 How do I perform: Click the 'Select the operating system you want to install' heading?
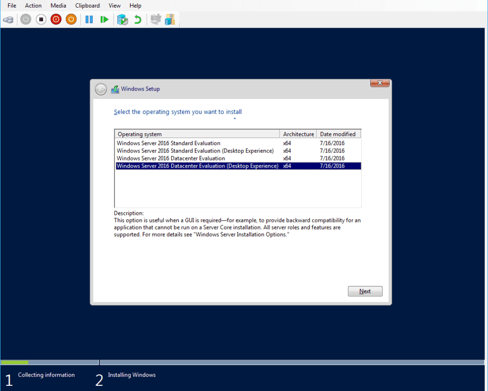(x=178, y=112)
